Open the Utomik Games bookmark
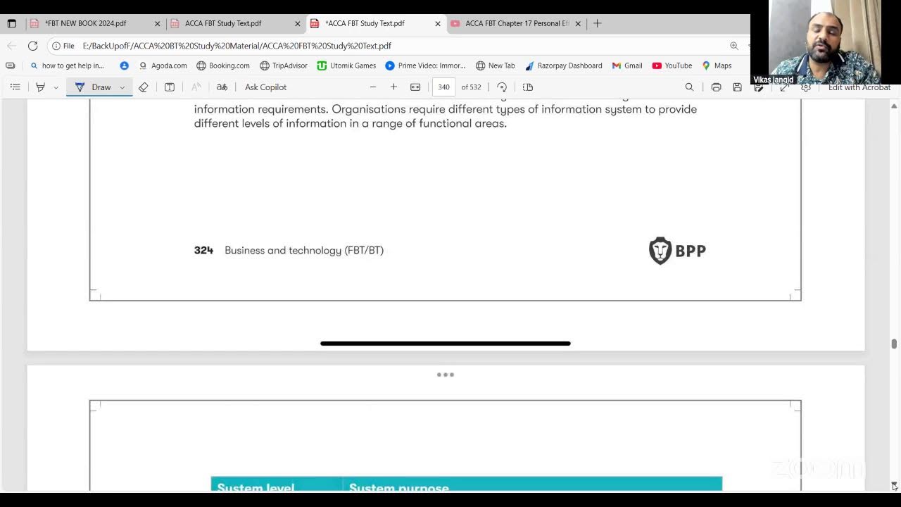Viewport: 901px width, 507px height. click(346, 65)
